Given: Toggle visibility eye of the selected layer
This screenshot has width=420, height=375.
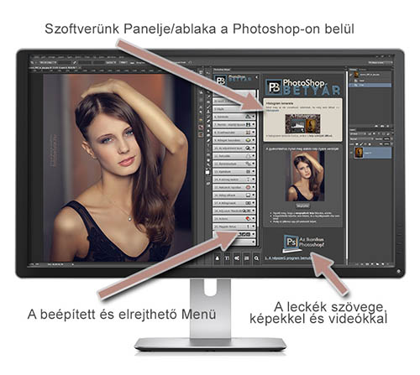Looking at the screenshot, I should [x=352, y=153].
